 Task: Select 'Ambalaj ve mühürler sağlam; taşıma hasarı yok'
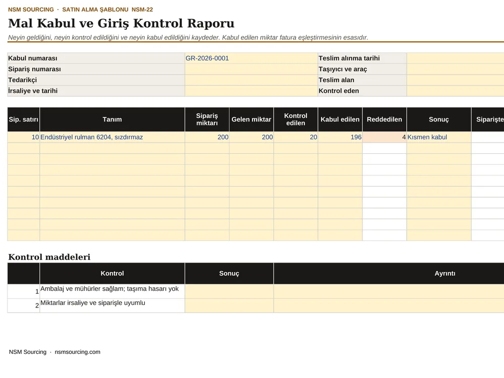(x=112, y=291)
